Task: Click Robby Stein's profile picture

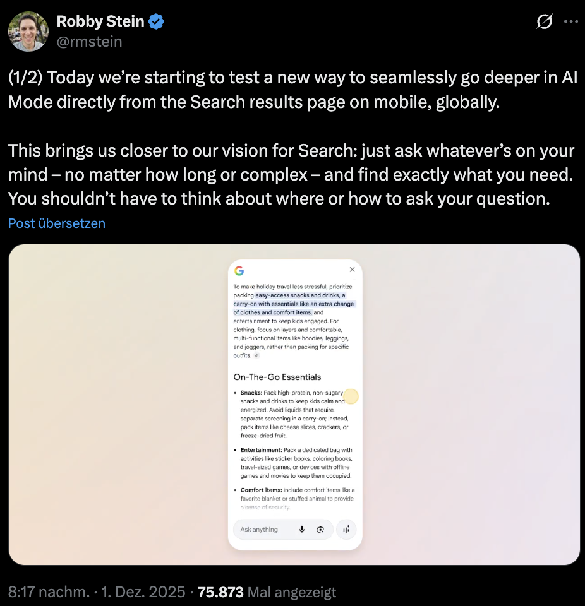Action: click(28, 31)
